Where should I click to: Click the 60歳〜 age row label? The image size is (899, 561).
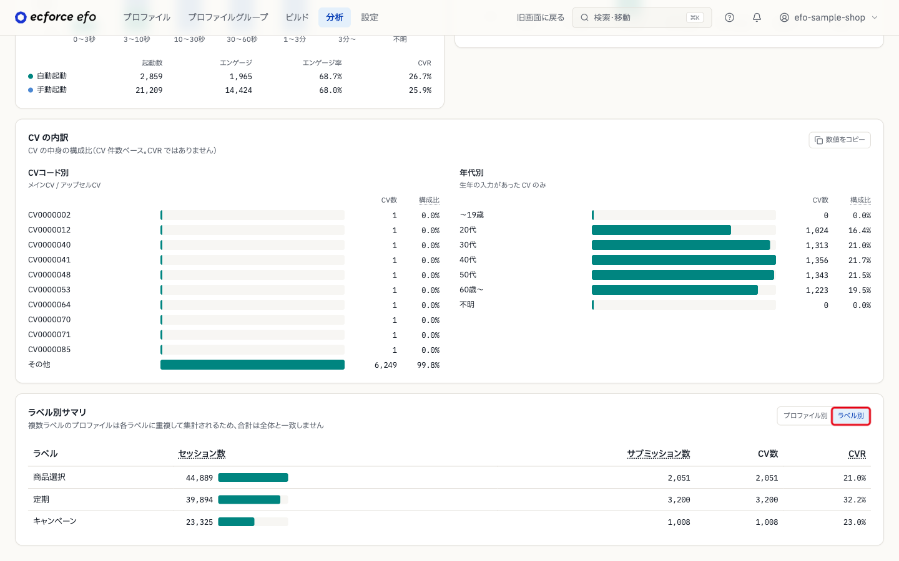[x=471, y=290]
